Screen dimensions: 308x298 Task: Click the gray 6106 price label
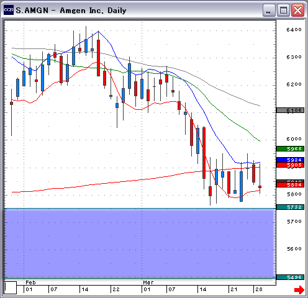pyautogui.click(x=290, y=111)
